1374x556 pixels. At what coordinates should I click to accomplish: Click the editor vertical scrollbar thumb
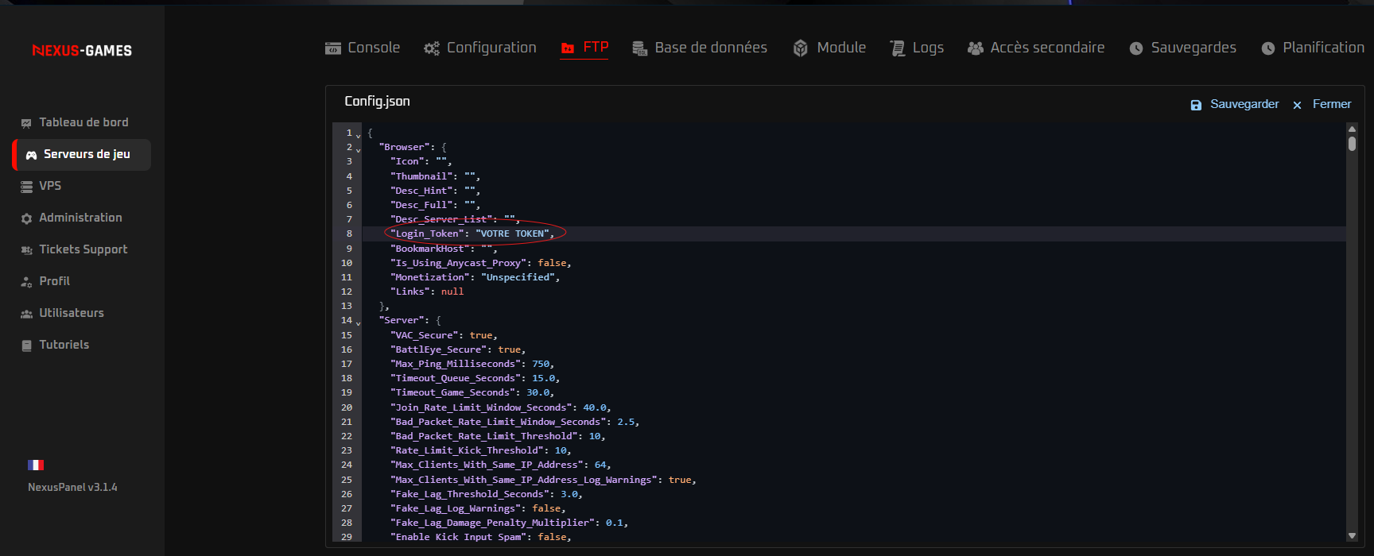tap(1352, 144)
